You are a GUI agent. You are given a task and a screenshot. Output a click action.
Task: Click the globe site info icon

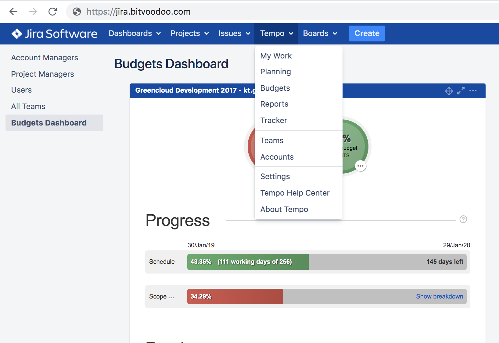click(77, 12)
